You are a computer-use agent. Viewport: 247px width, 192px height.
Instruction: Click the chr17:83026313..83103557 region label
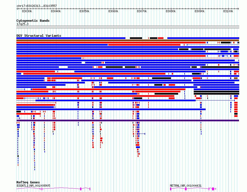pos(37,6)
